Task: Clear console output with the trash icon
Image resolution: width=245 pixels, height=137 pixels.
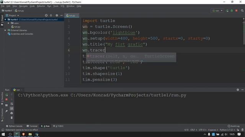Action: pos(12,118)
